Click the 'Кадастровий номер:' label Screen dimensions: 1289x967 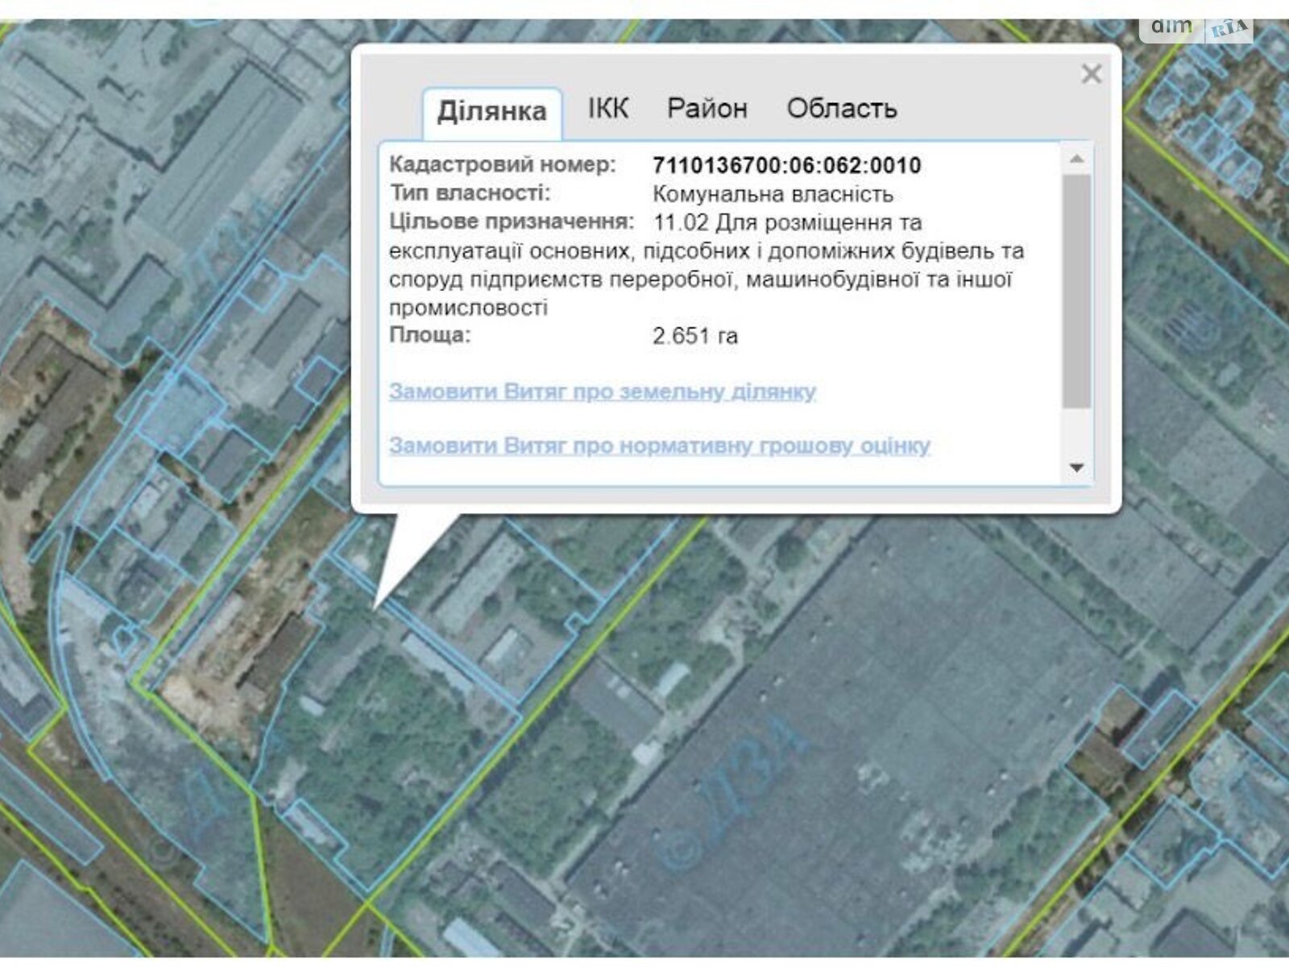(502, 164)
